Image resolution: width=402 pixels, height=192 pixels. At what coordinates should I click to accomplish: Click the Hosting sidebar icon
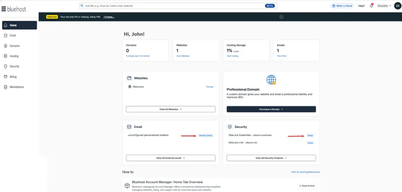point(5,56)
